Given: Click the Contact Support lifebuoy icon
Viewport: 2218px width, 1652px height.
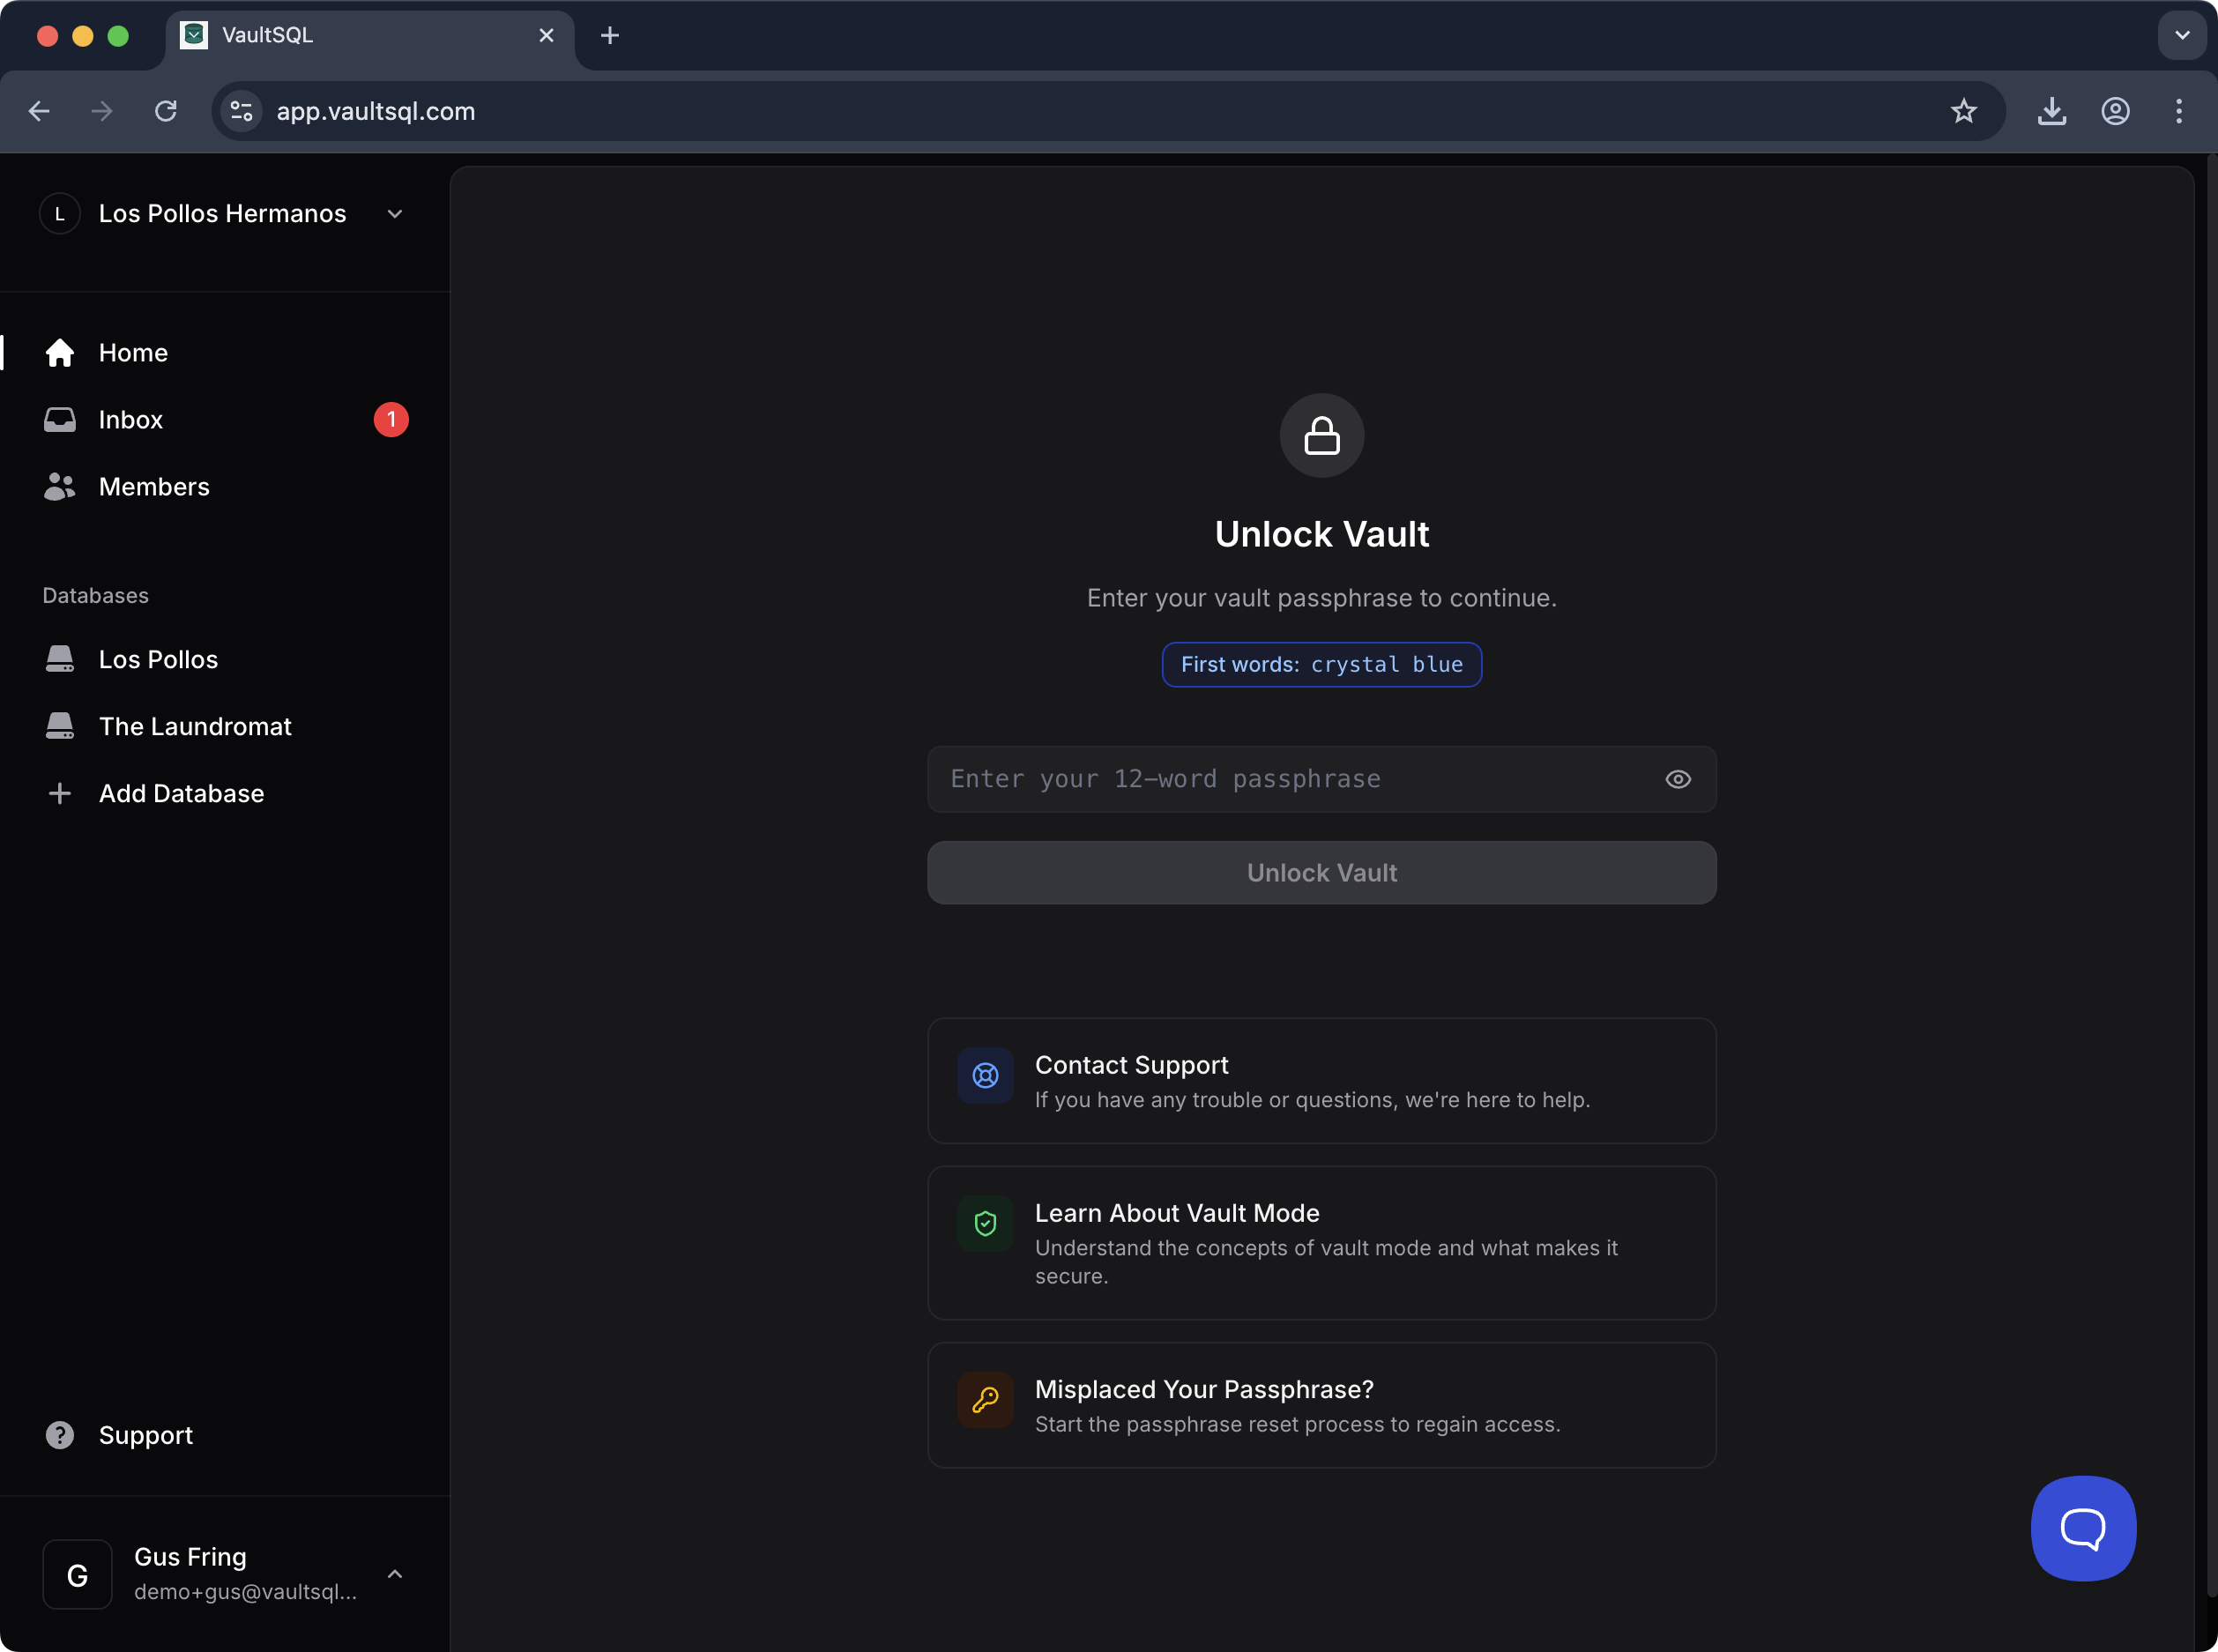Looking at the screenshot, I should pos(985,1076).
